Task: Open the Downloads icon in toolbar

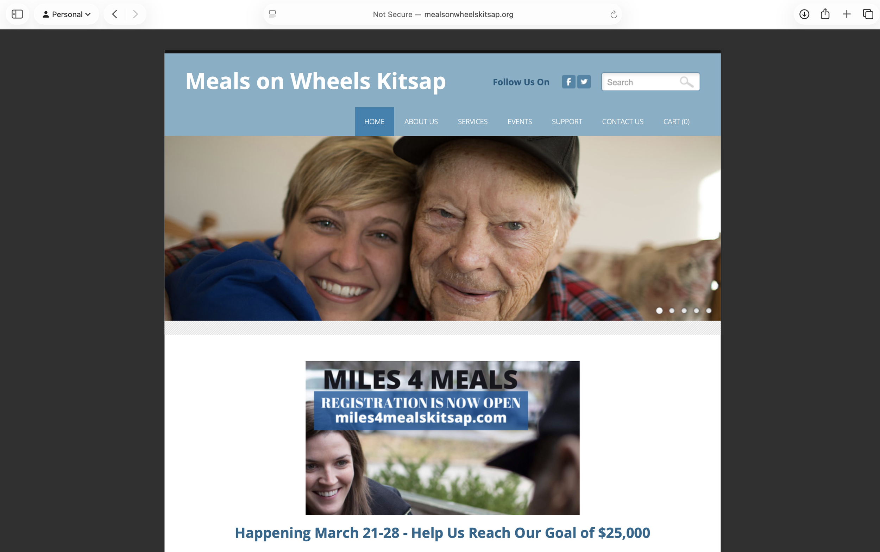Action: click(x=804, y=14)
